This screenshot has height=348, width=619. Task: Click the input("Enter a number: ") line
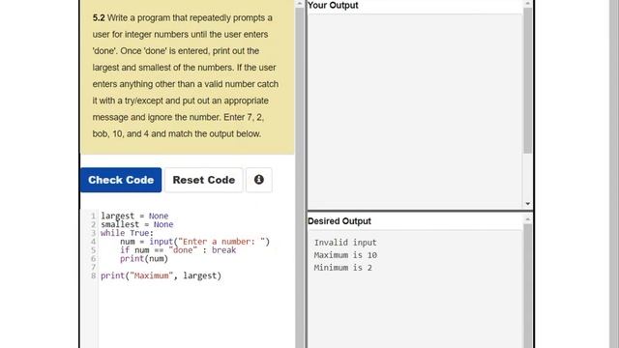[195, 242]
